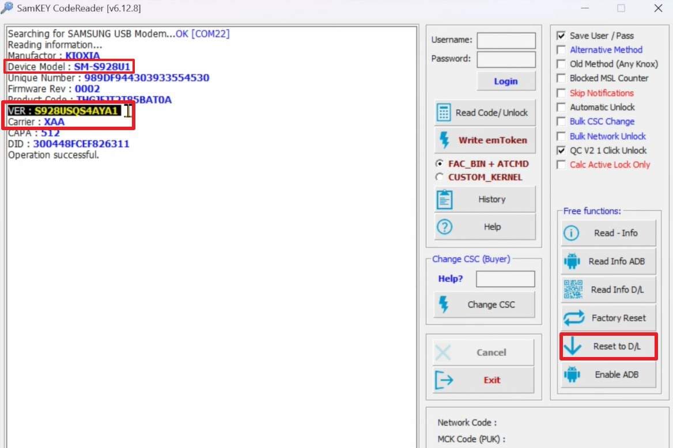Click the Firmware Rev value 0002
Viewport: 673px width, 448px height.
pyautogui.click(x=87, y=89)
